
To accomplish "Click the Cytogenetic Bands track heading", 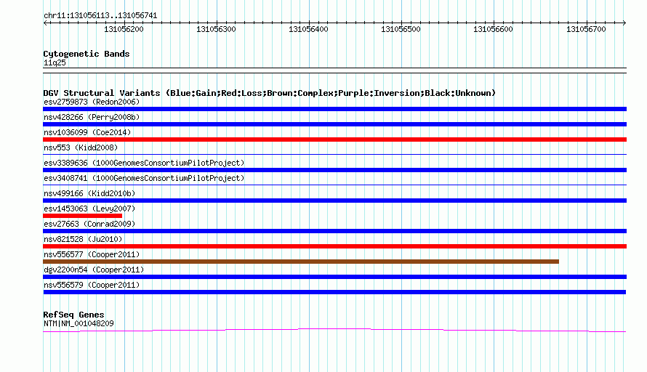I will pos(87,54).
